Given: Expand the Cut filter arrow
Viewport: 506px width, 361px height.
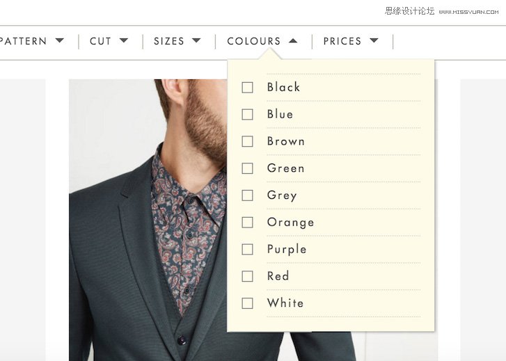Looking at the screenshot, I should coord(124,41).
